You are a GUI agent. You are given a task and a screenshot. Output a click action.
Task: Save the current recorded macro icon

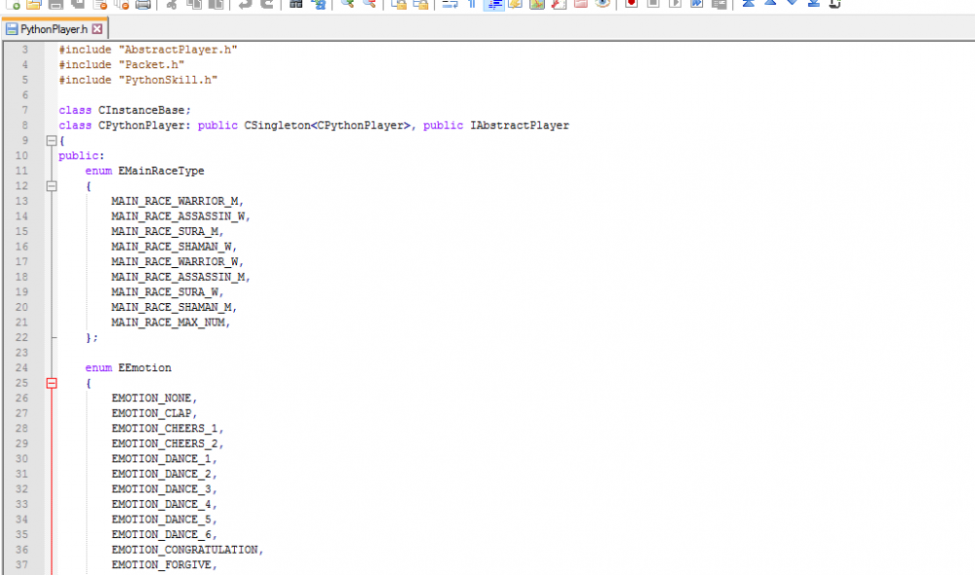tap(719, 4)
